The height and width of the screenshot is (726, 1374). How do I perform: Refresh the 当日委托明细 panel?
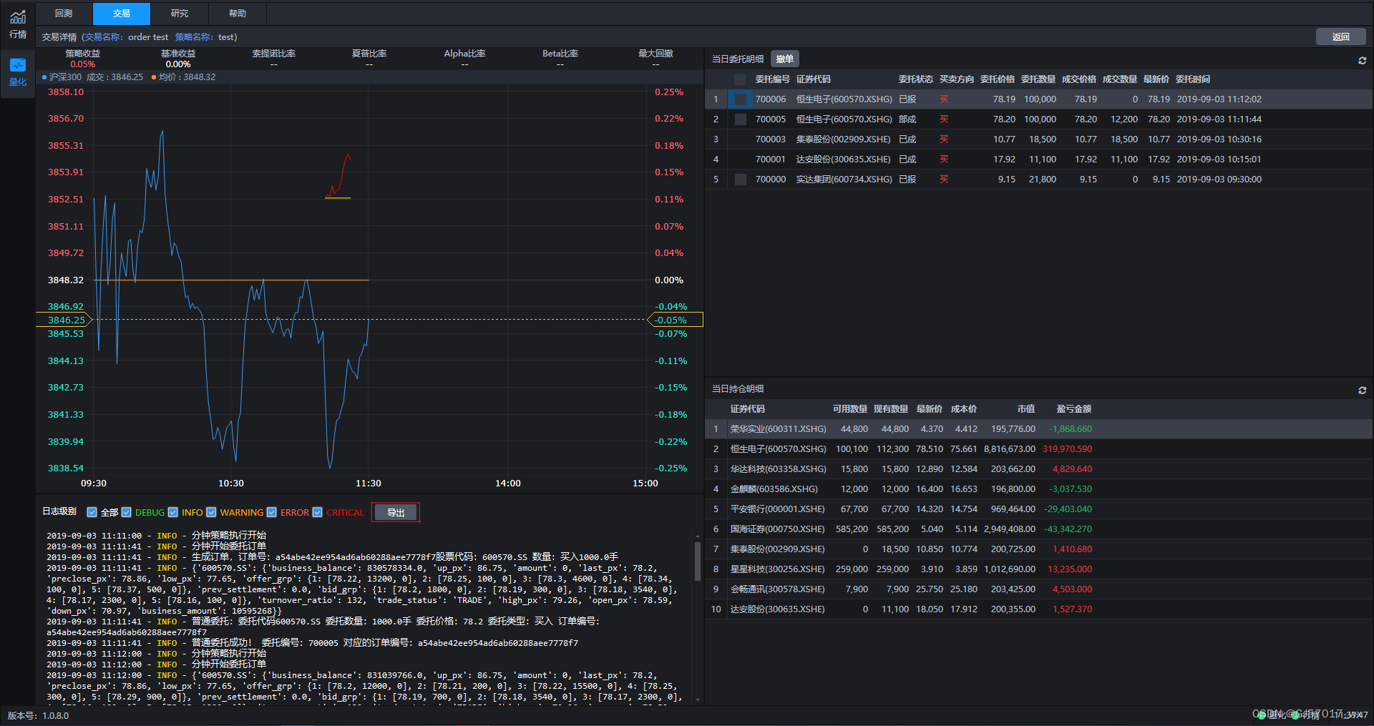click(1363, 61)
